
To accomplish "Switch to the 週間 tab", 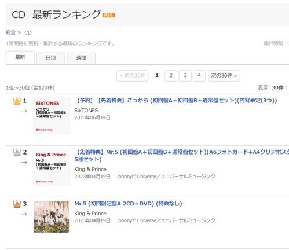I will point(81,58).
